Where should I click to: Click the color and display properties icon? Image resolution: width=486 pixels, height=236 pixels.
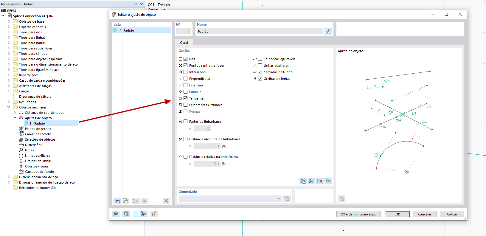click(144, 214)
